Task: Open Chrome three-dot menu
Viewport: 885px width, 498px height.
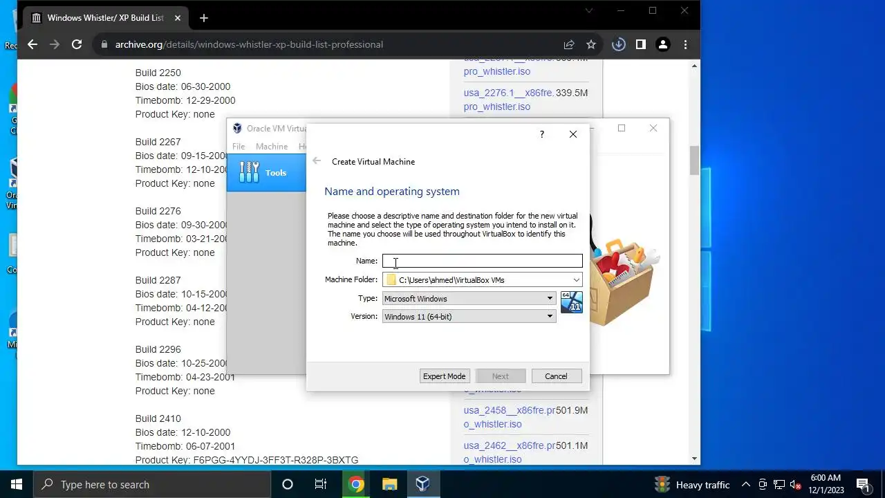Action: click(685, 44)
